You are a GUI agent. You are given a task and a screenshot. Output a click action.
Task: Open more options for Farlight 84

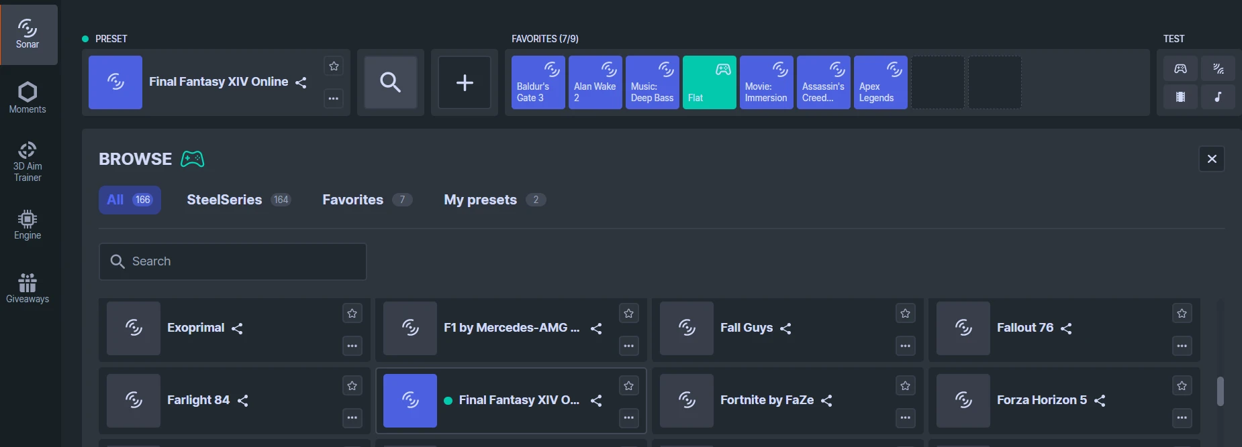[352, 418]
